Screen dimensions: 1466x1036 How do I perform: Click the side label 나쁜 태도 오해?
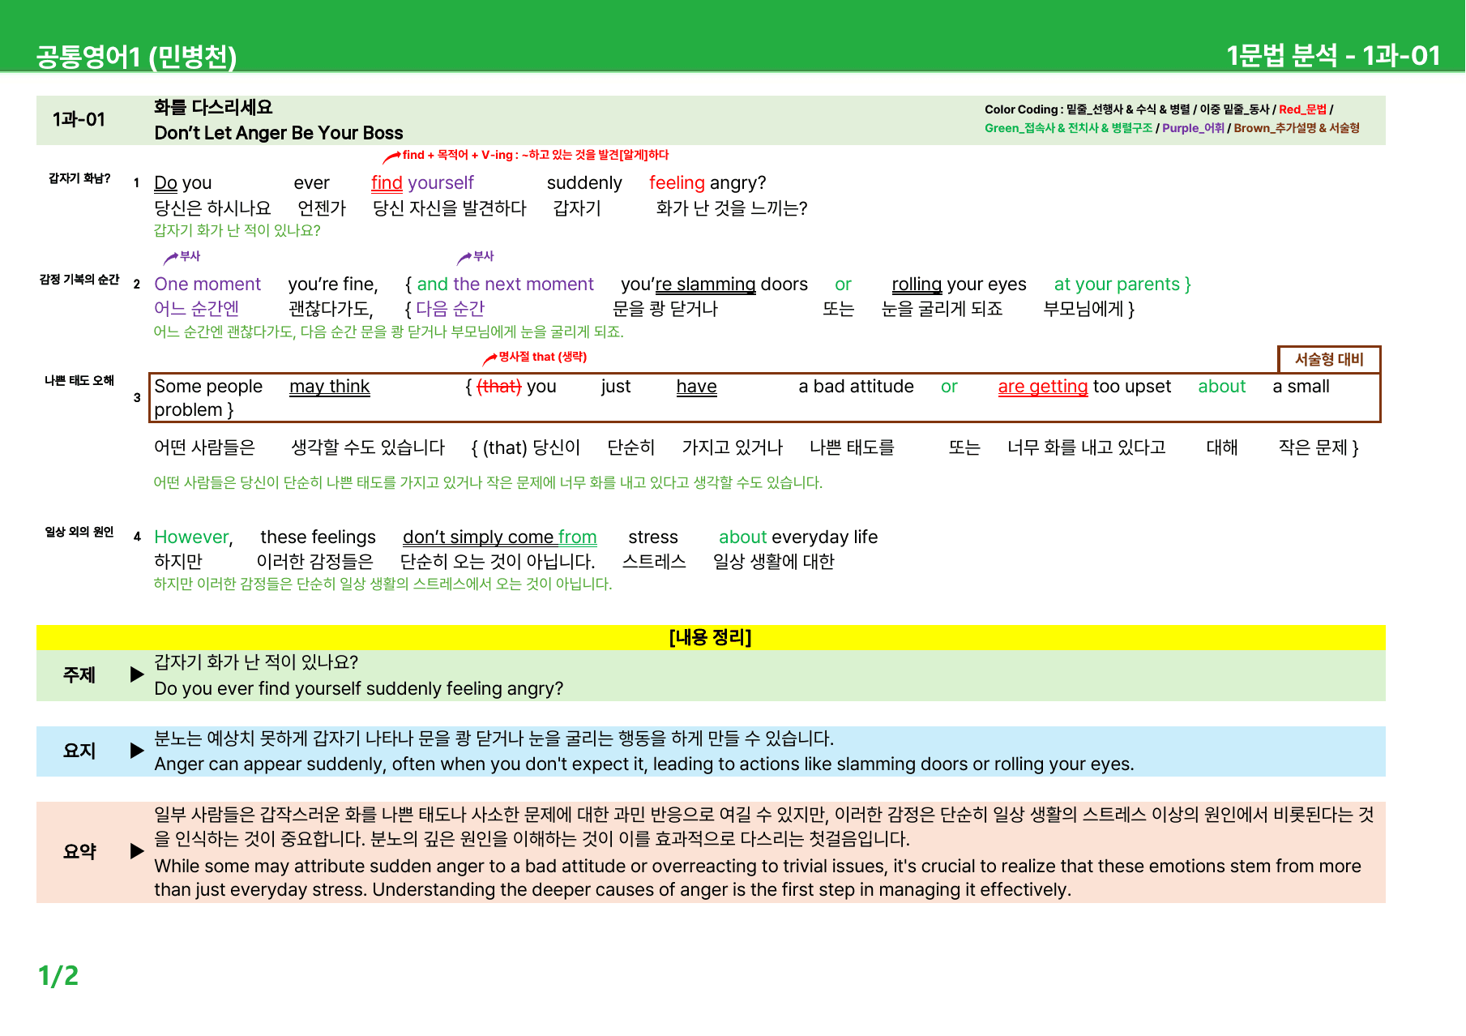[79, 381]
